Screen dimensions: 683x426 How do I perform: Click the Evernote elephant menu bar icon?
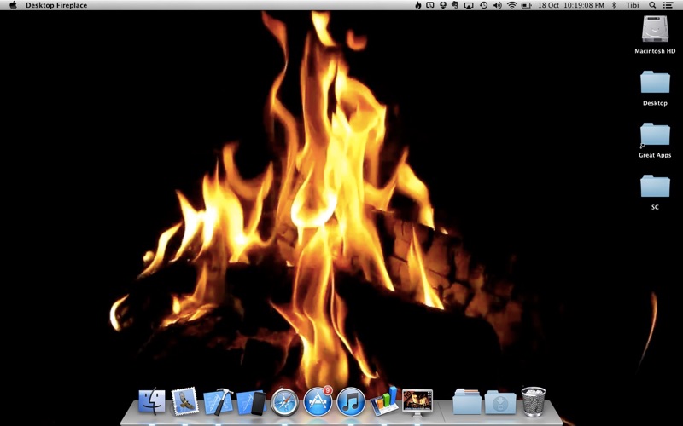[455, 5]
